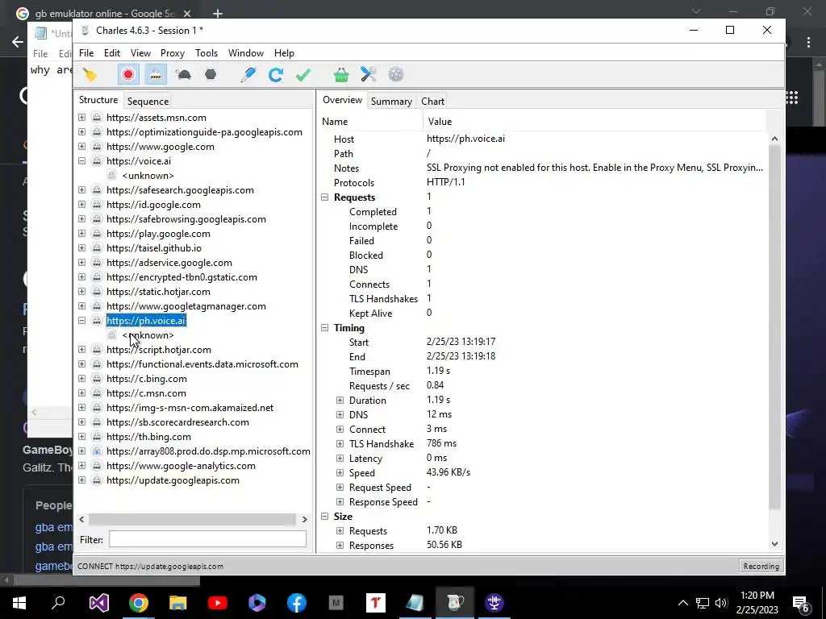The width and height of the screenshot is (826, 619).
Task: Click the broom Clear Session toolbar icon
Action: click(90, 75)
